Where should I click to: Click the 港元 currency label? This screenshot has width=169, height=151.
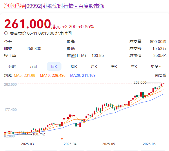(56, 27)
